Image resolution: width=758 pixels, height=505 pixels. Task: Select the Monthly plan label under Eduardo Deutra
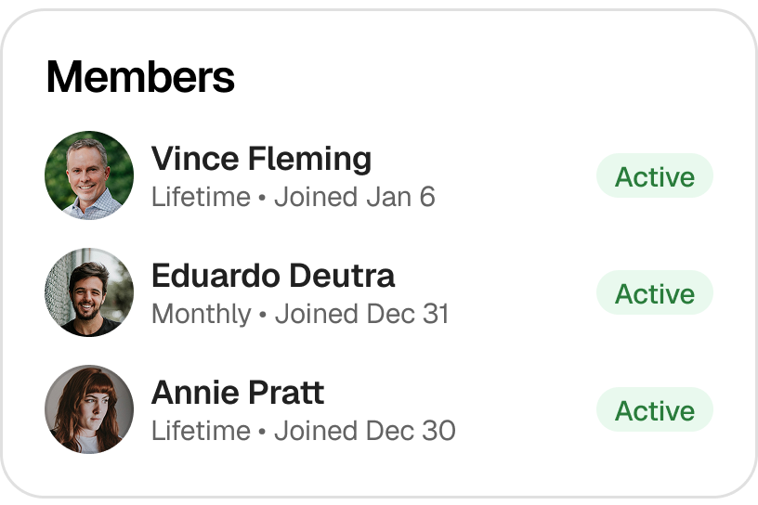[x=201, y=314]
